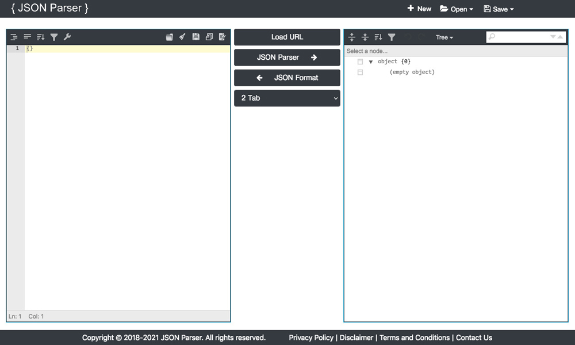Open the Save menu in the header
Viewport: 575px width, 345px height.
(x=499, y=9)
